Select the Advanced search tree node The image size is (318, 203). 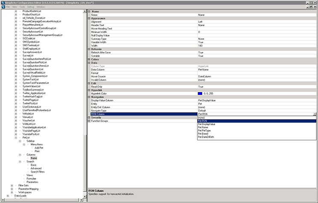coord(36,168)
